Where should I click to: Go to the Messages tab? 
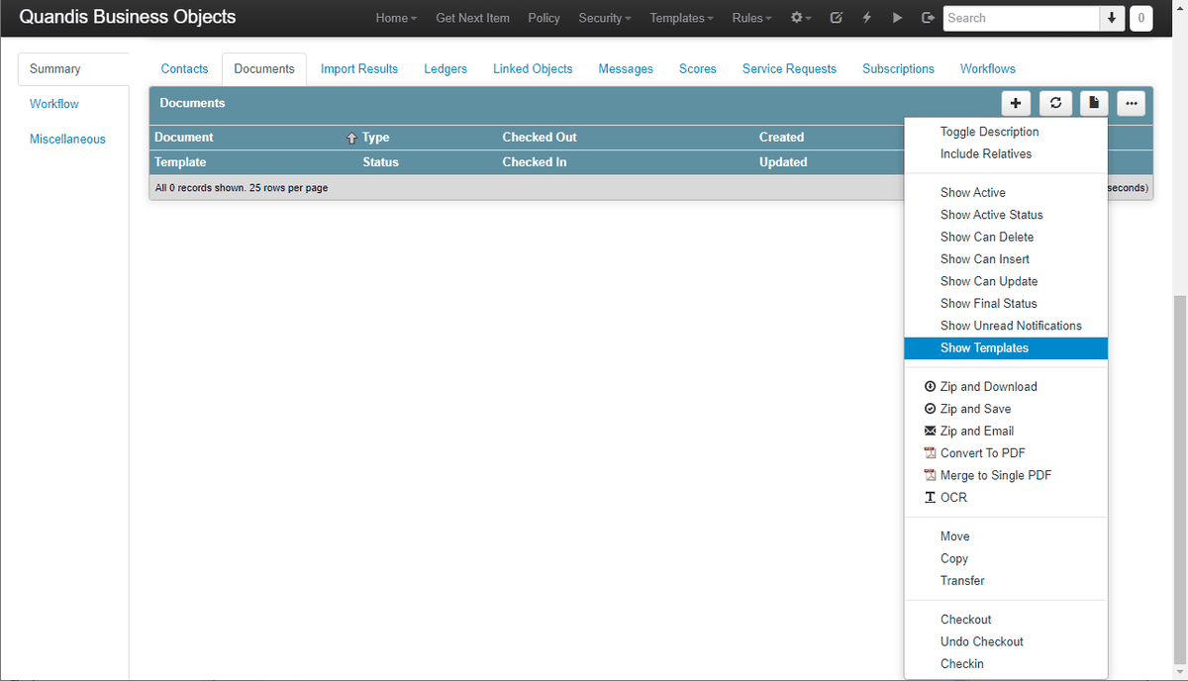(x=626, y=68)
